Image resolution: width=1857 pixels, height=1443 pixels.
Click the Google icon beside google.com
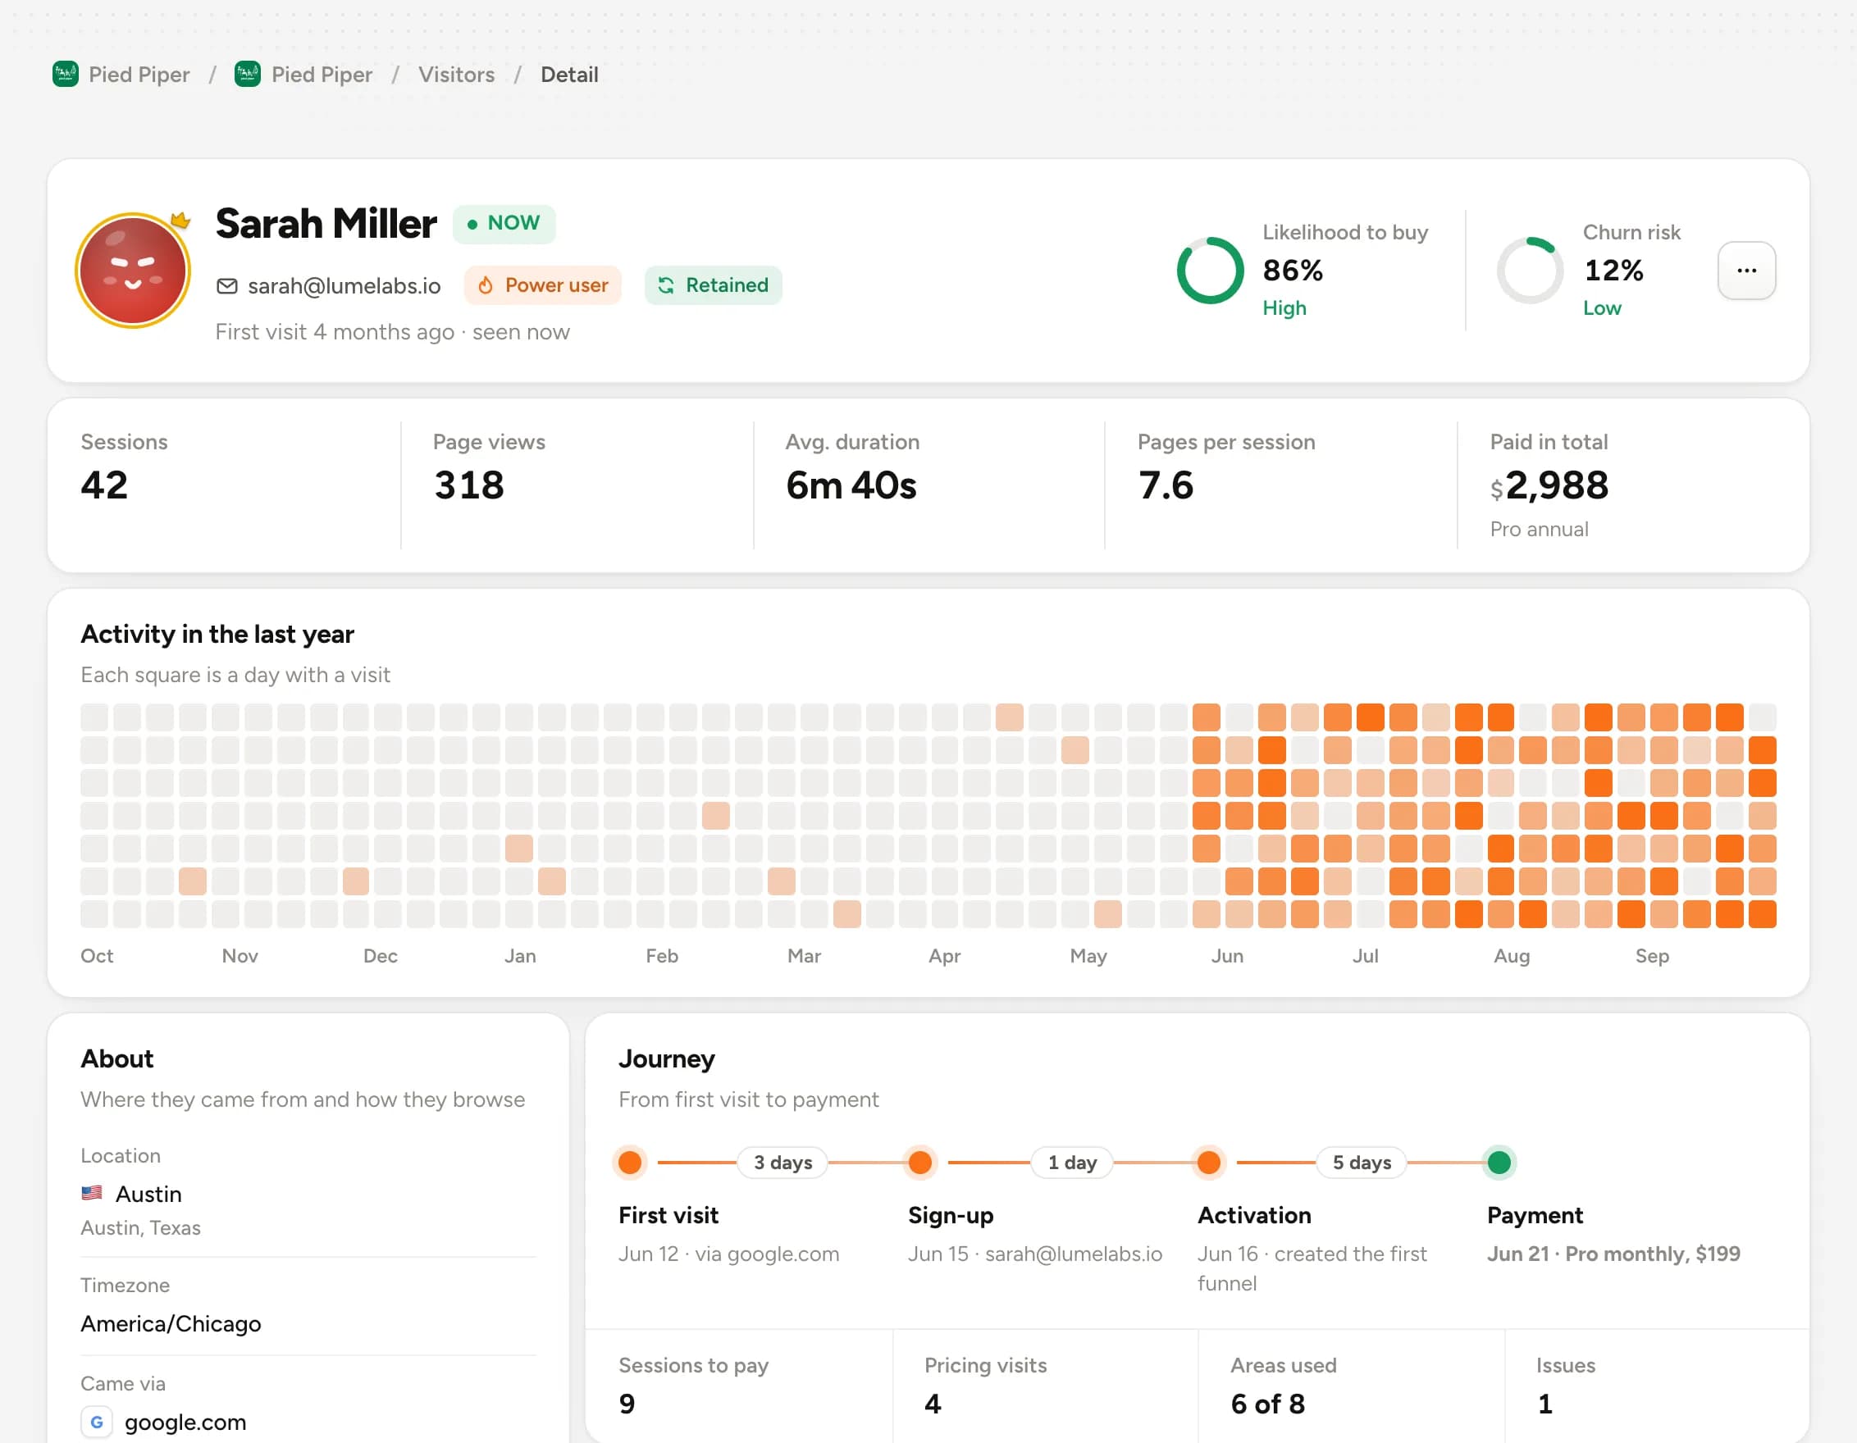97,1422
